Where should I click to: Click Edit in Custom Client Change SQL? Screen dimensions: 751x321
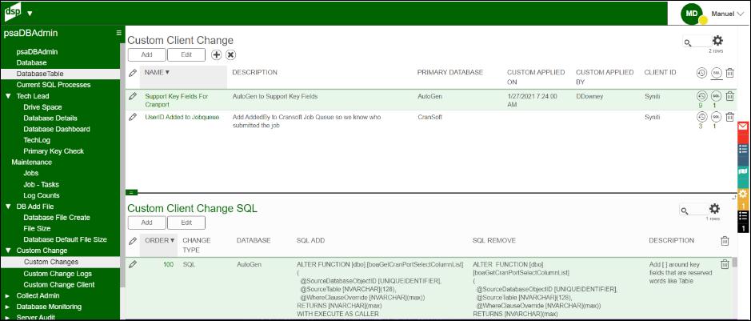186,223
